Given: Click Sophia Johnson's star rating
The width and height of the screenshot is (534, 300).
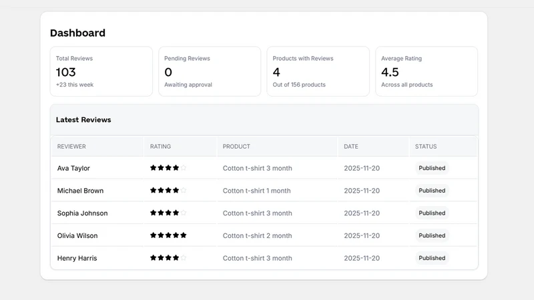Looking at the screenshot, I should (x=168, y=213).
